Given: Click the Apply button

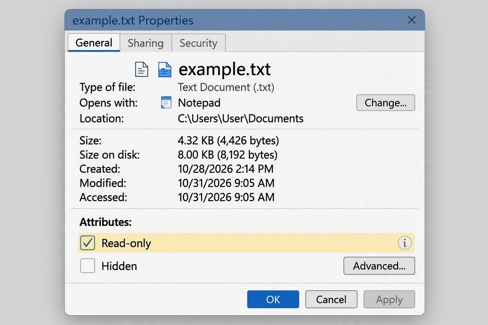Looking at the screenshot, I should click(389, 299).
